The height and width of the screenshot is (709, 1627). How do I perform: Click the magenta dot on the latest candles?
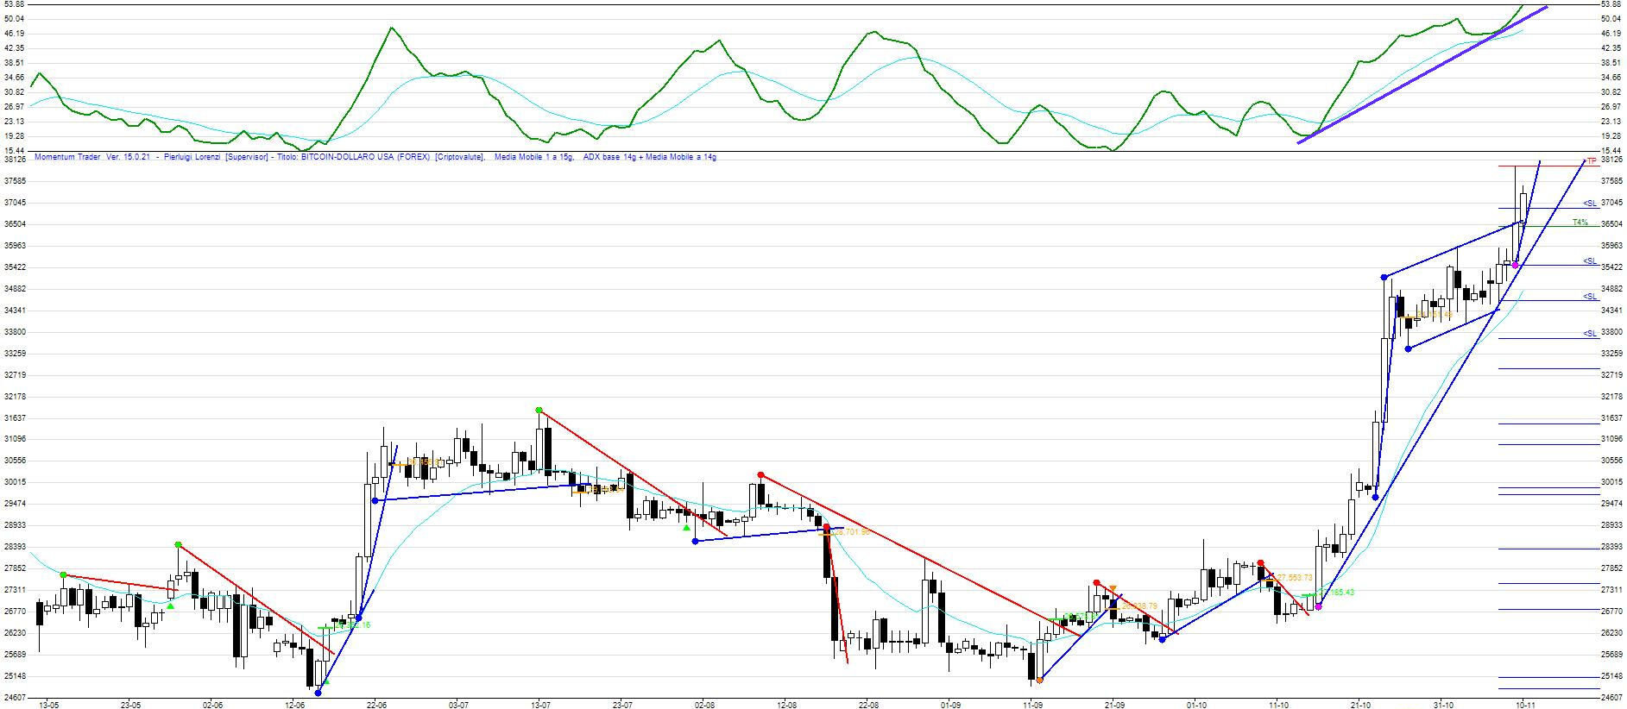1515,265
